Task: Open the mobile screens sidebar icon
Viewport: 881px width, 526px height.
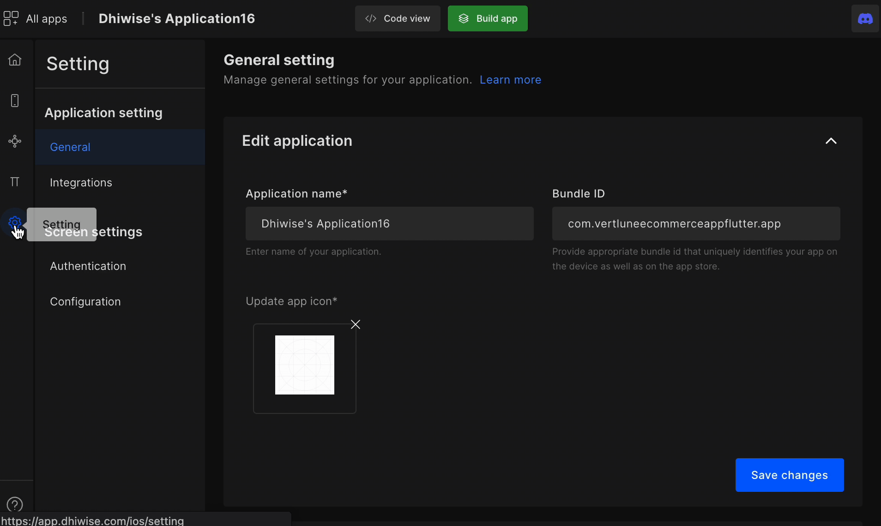Action: coord(15,101)
